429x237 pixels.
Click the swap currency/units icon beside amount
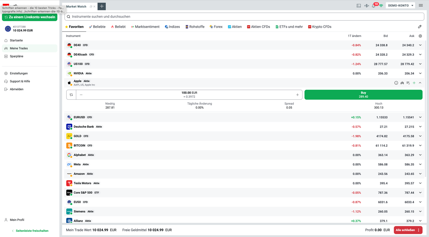[x=71, y=95]
